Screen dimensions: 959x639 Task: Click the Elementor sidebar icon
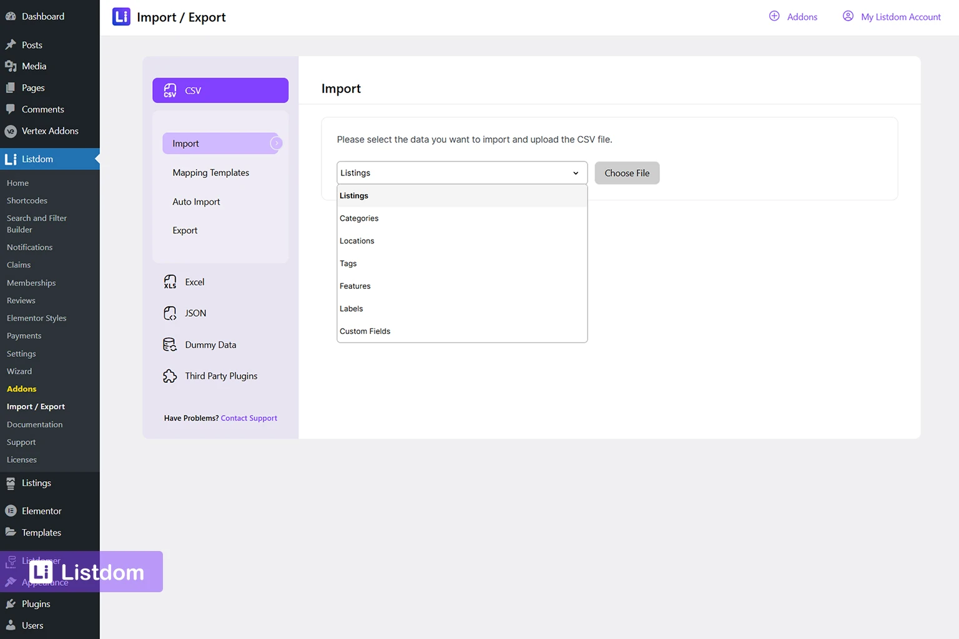11,511
